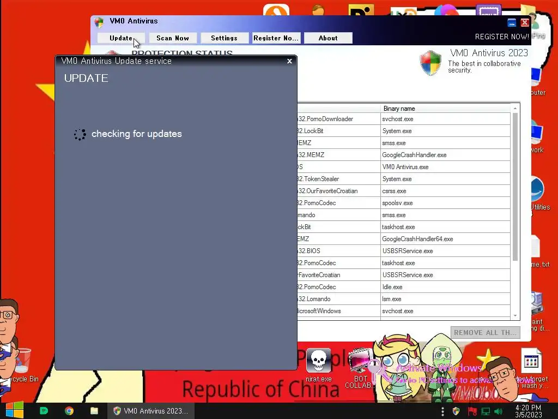Click the threat list scroll down arrow
Viewport: 558px width, 419px height.
515,316
